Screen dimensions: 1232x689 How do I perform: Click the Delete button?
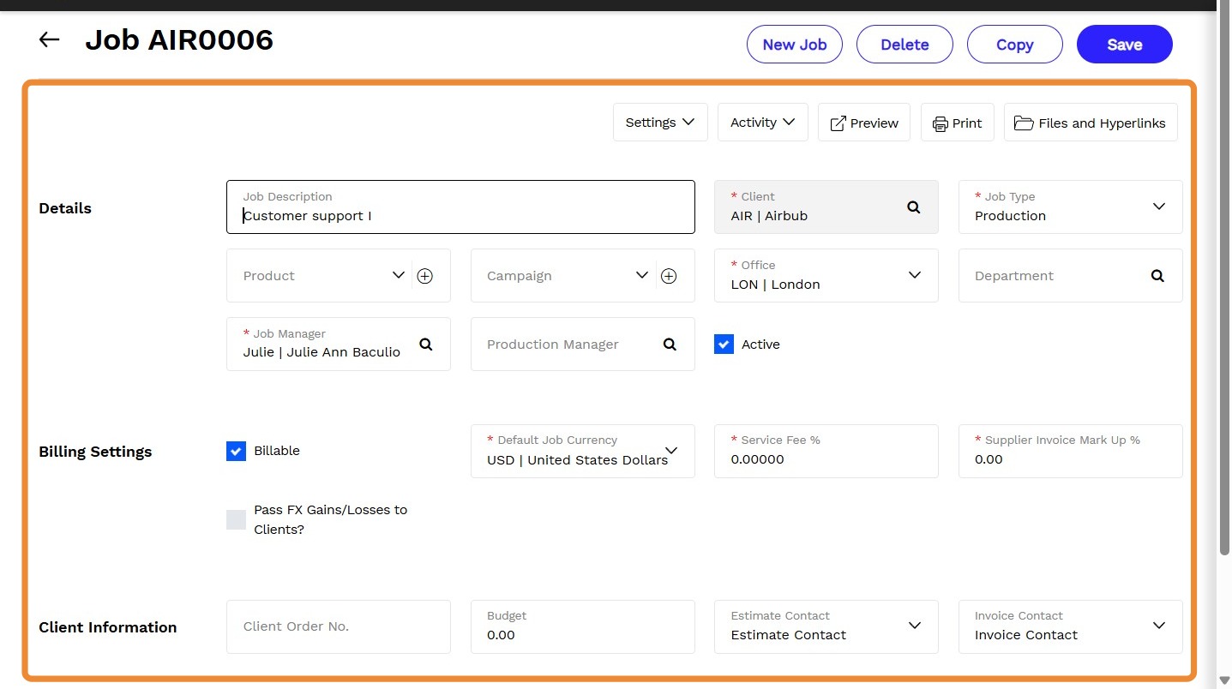point(904,45)
